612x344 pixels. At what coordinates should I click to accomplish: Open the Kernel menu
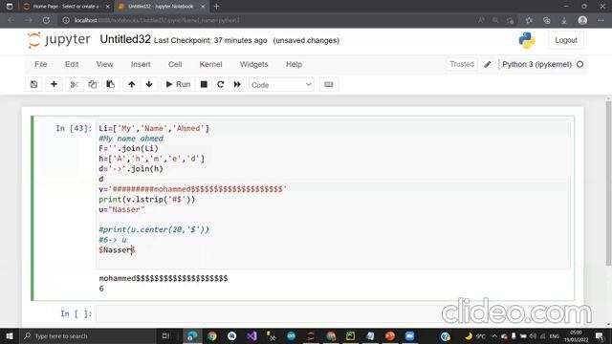click(210, 64)
